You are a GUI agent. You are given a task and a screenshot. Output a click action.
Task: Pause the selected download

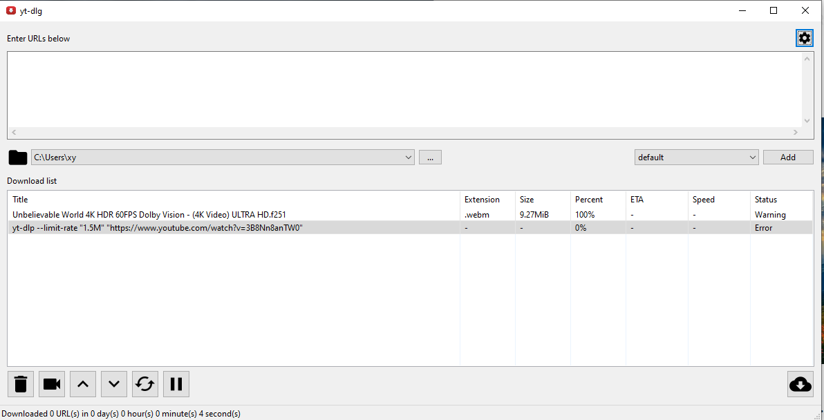(x=176, y=384)
